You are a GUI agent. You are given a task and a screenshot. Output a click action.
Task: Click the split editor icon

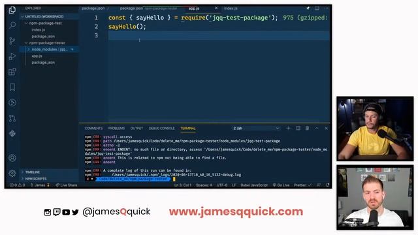click(317, 8)
